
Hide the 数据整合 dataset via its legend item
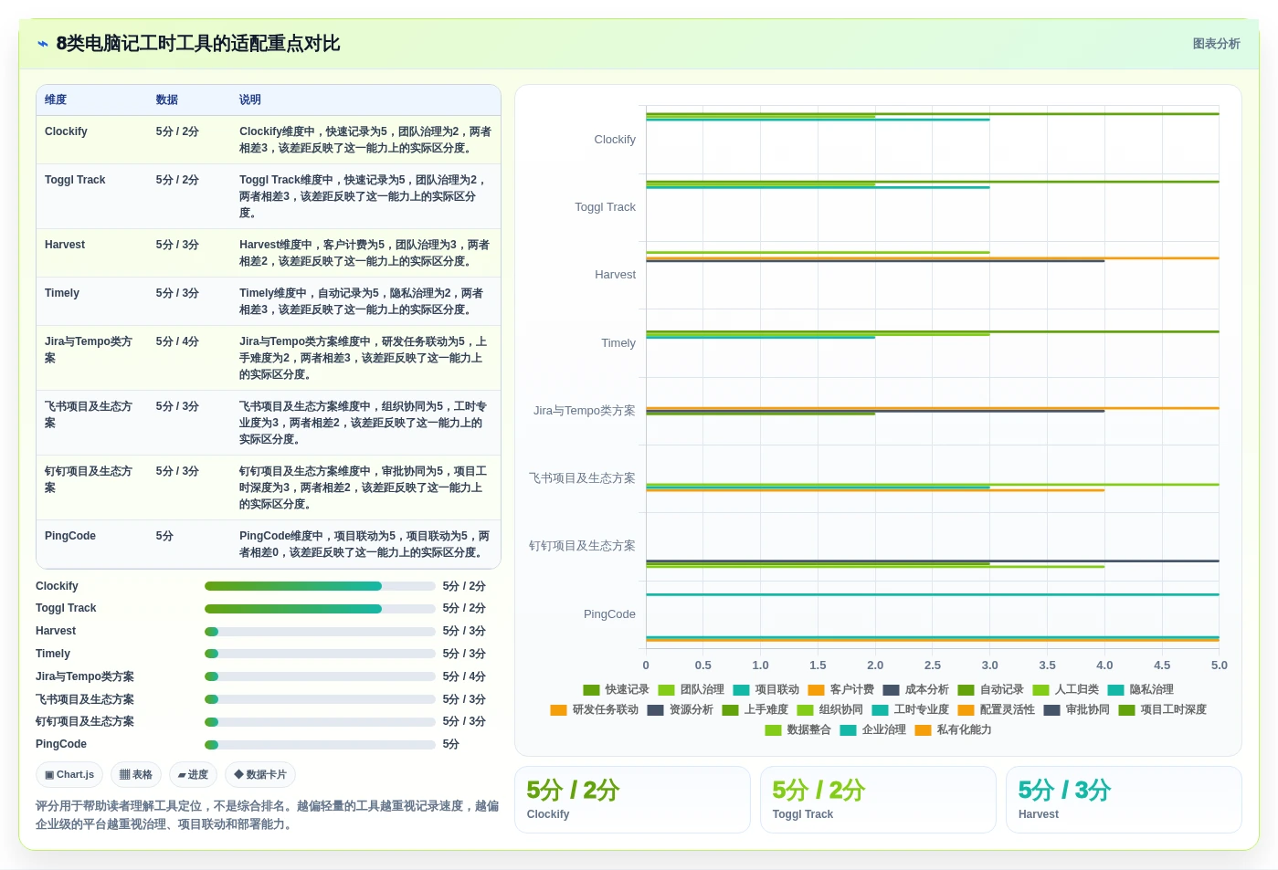(797, 729)
